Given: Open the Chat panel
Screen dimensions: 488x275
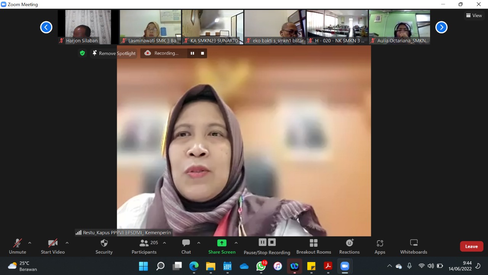Looking at the screenshot, I should (x=186, y=247).
